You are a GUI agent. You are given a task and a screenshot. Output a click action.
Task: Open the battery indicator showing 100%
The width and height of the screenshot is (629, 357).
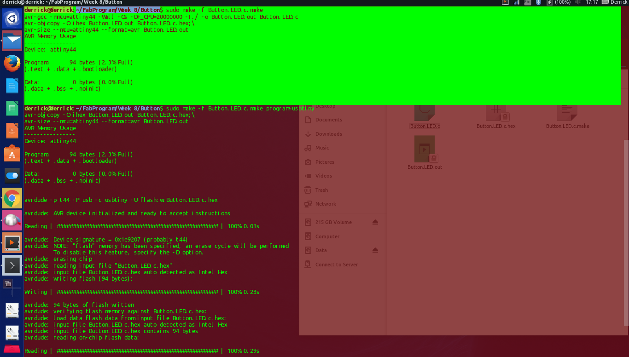coord(559,2)
